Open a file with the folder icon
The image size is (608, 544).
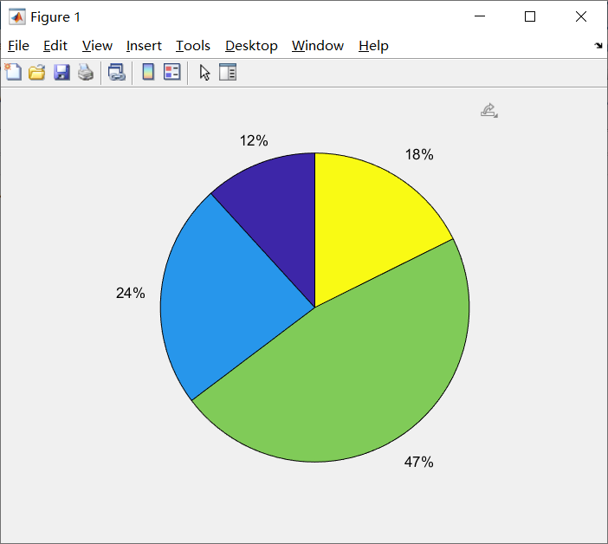click(37, 73)
